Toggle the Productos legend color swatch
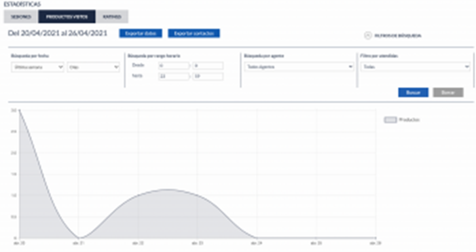 [390, 120]
